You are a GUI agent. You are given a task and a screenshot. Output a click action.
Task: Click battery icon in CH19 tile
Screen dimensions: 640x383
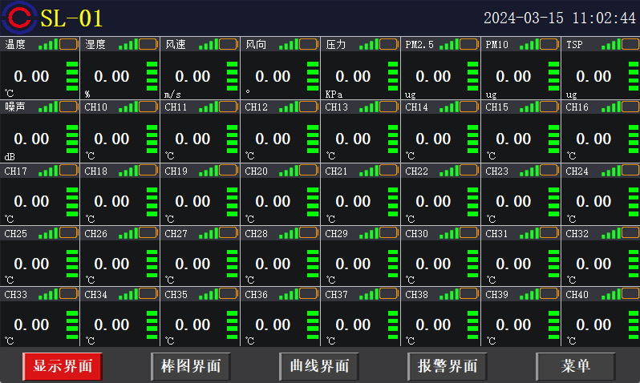pyautogui.click(x=229, y=170)
